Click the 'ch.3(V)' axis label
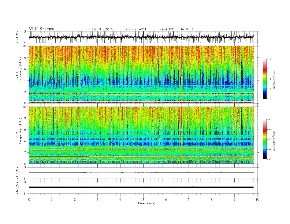 pyautogui.click(x=18, y=173)
